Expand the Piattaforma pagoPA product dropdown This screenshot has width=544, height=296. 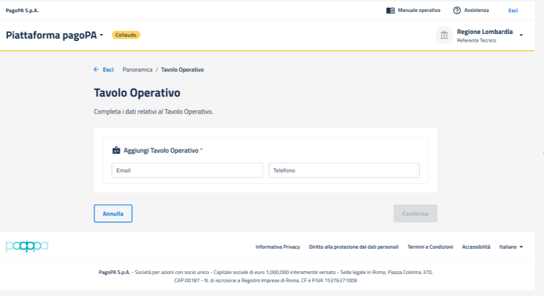pyautogui.click(x=101, y=35)
